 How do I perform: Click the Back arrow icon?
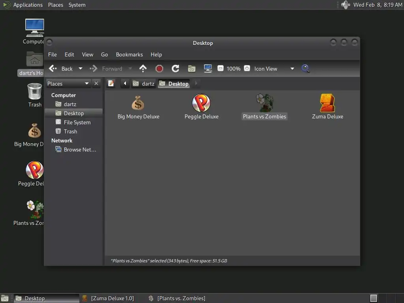53,69
